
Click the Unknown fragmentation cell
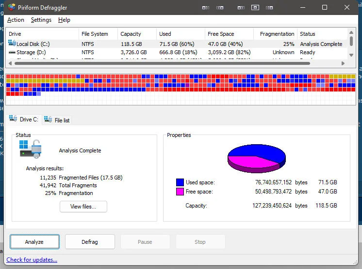point(283,52)
